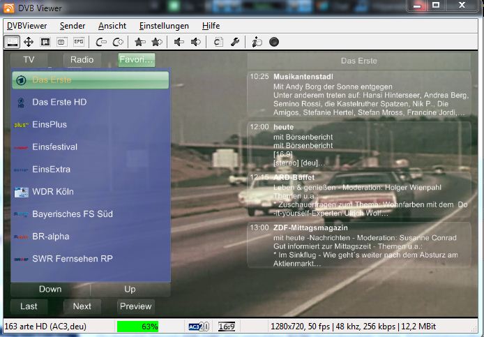Select EinsPlus channel
Screen dimensions: 484x337
point(91,124)
